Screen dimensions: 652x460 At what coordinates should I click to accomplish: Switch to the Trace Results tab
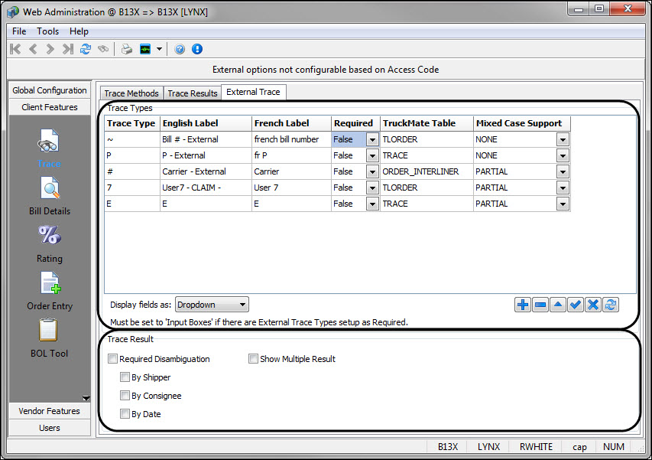tap(192, 93)
